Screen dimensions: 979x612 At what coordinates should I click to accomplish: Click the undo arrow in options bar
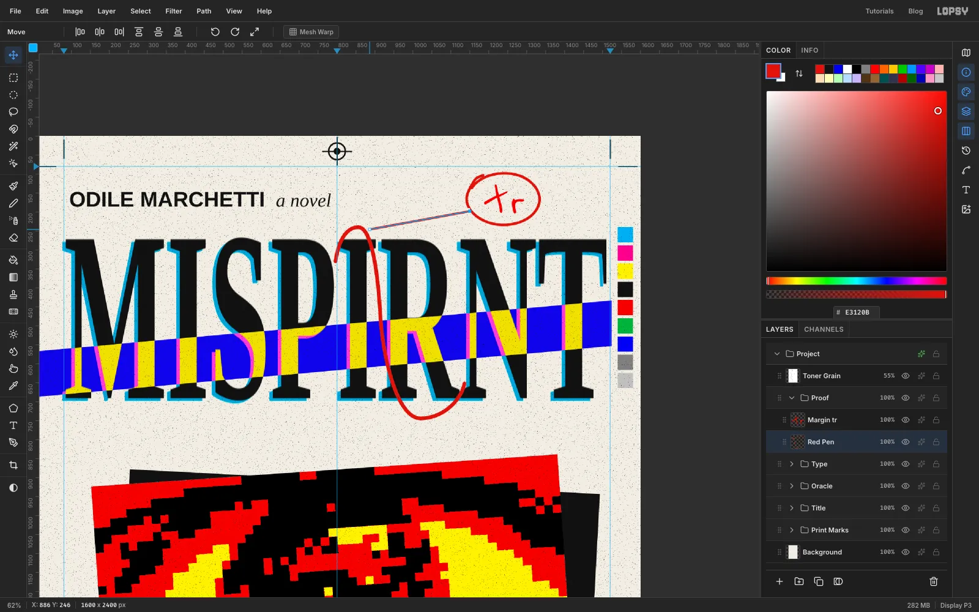click(x=215, y=32)
